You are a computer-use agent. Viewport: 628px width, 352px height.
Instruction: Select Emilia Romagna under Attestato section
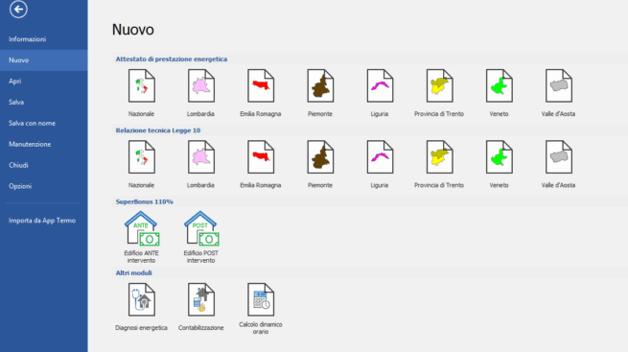(261, 93)
